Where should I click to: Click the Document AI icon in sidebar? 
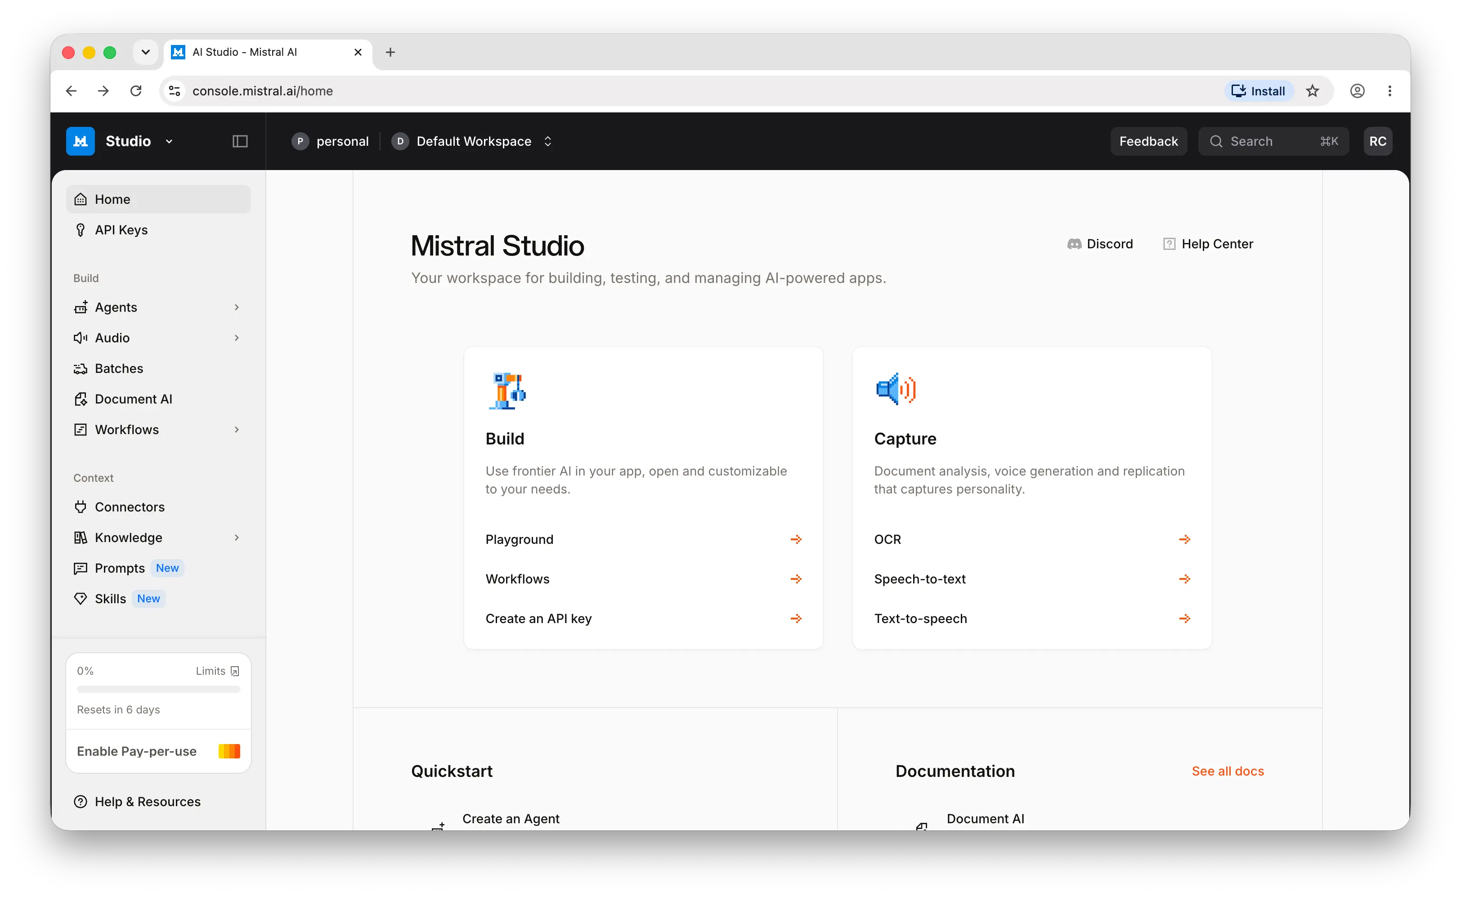[x=81, y=399]
